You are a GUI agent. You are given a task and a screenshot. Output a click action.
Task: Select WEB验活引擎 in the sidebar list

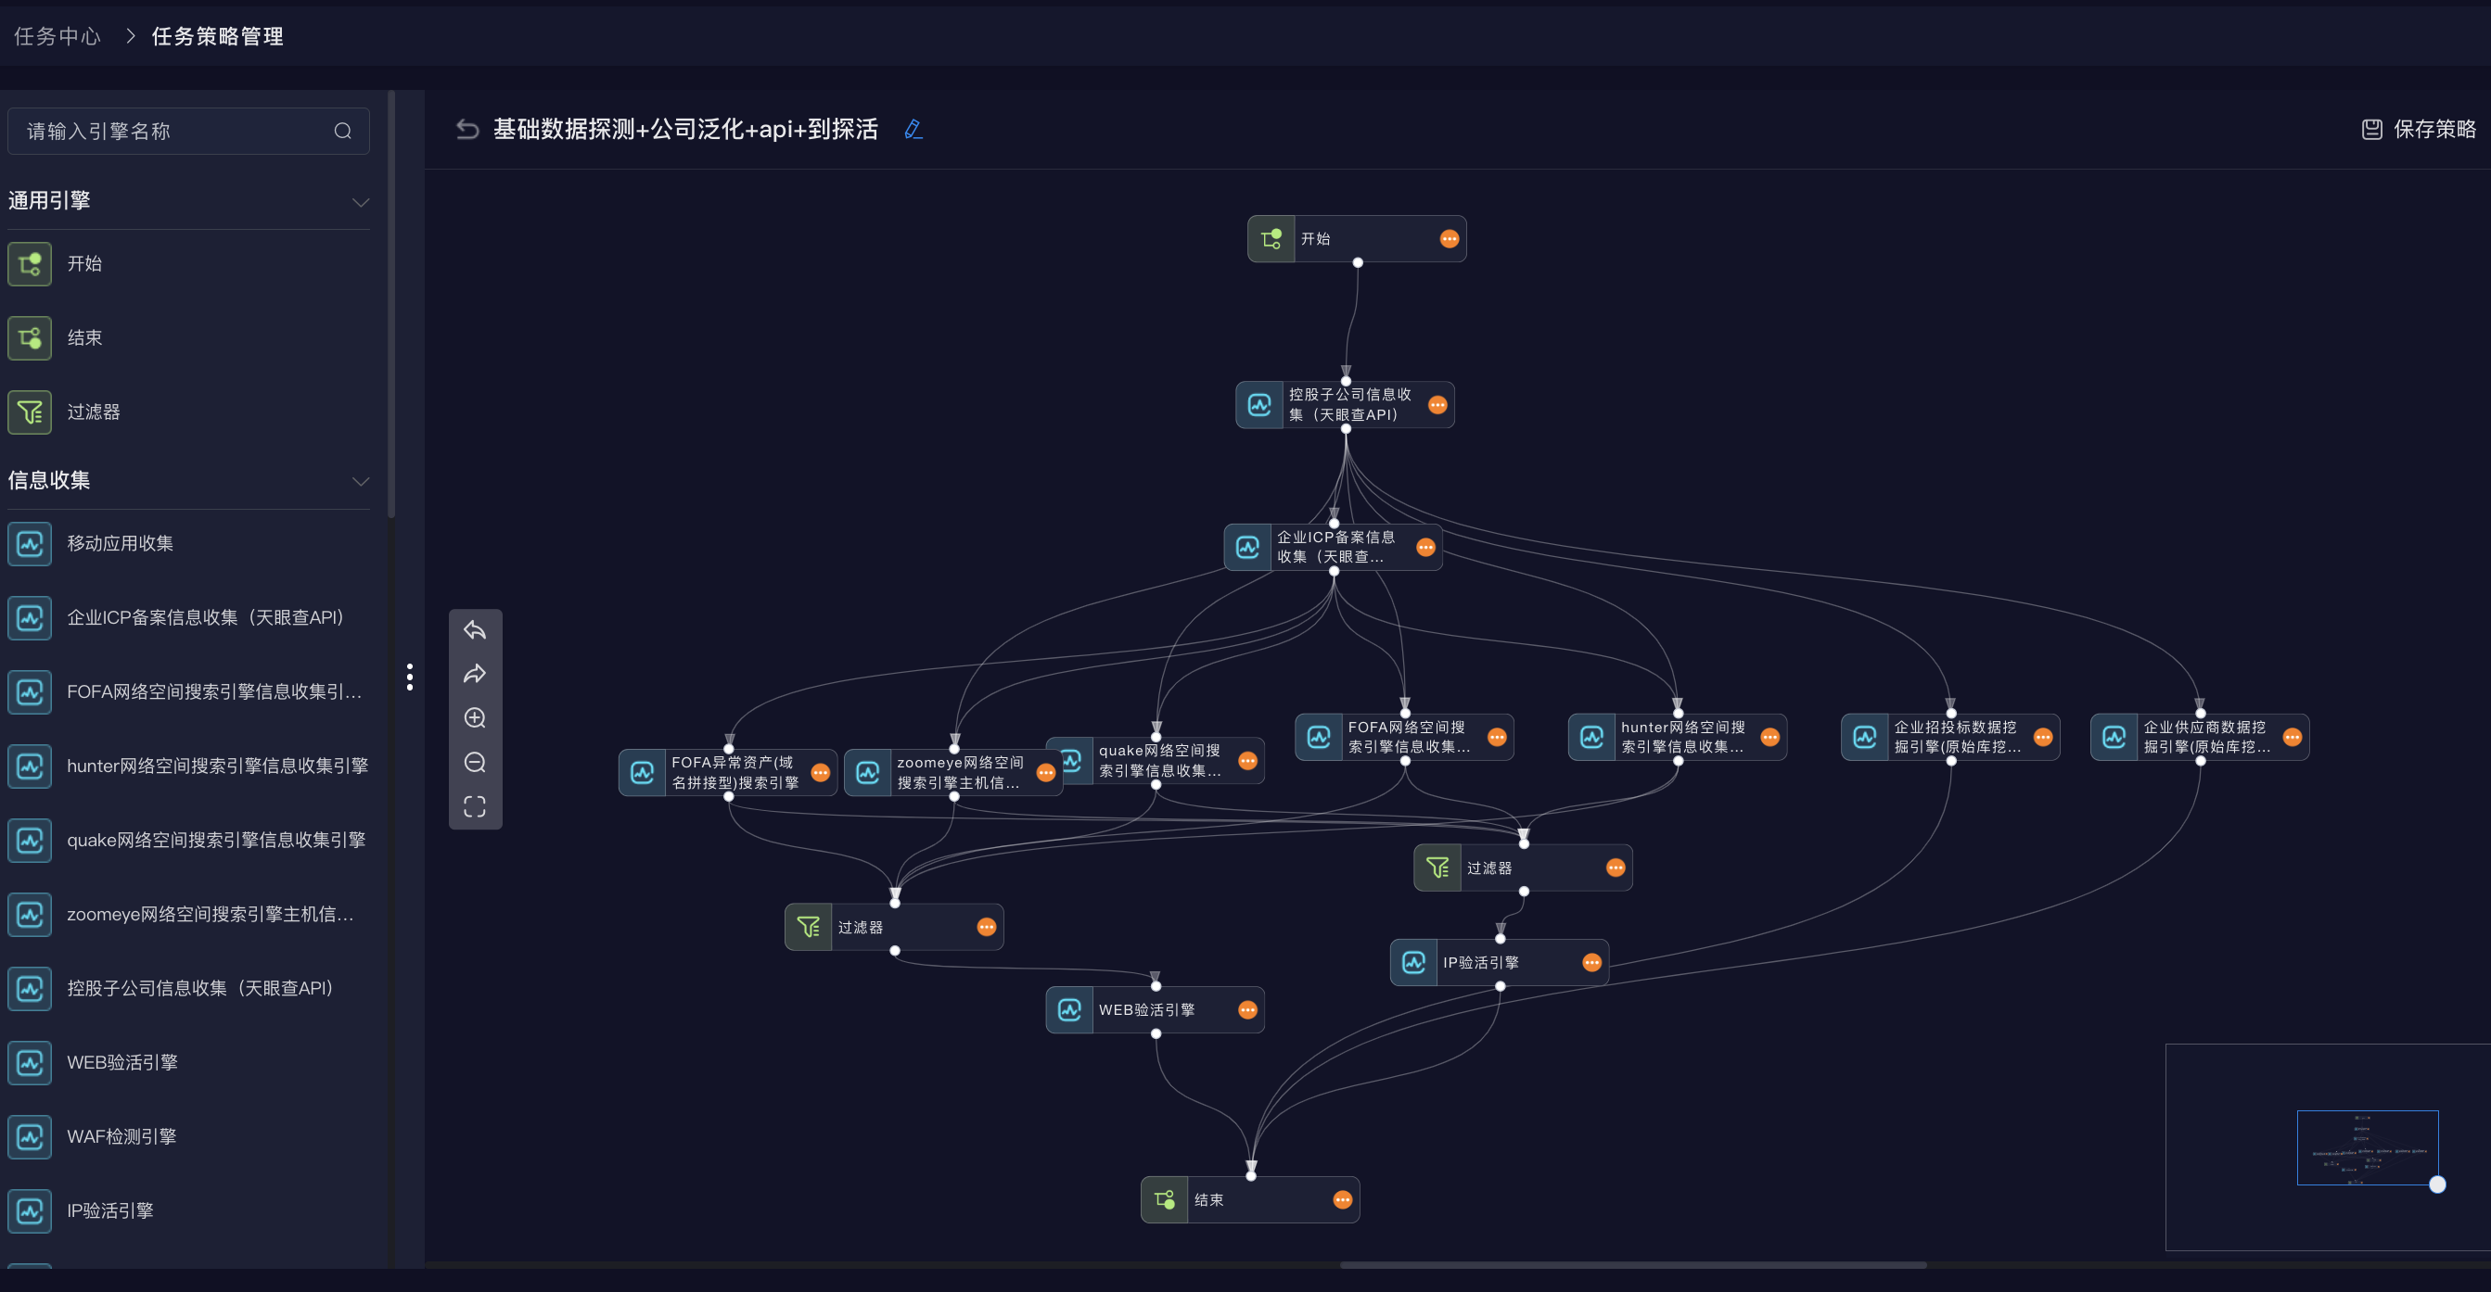121,1063
